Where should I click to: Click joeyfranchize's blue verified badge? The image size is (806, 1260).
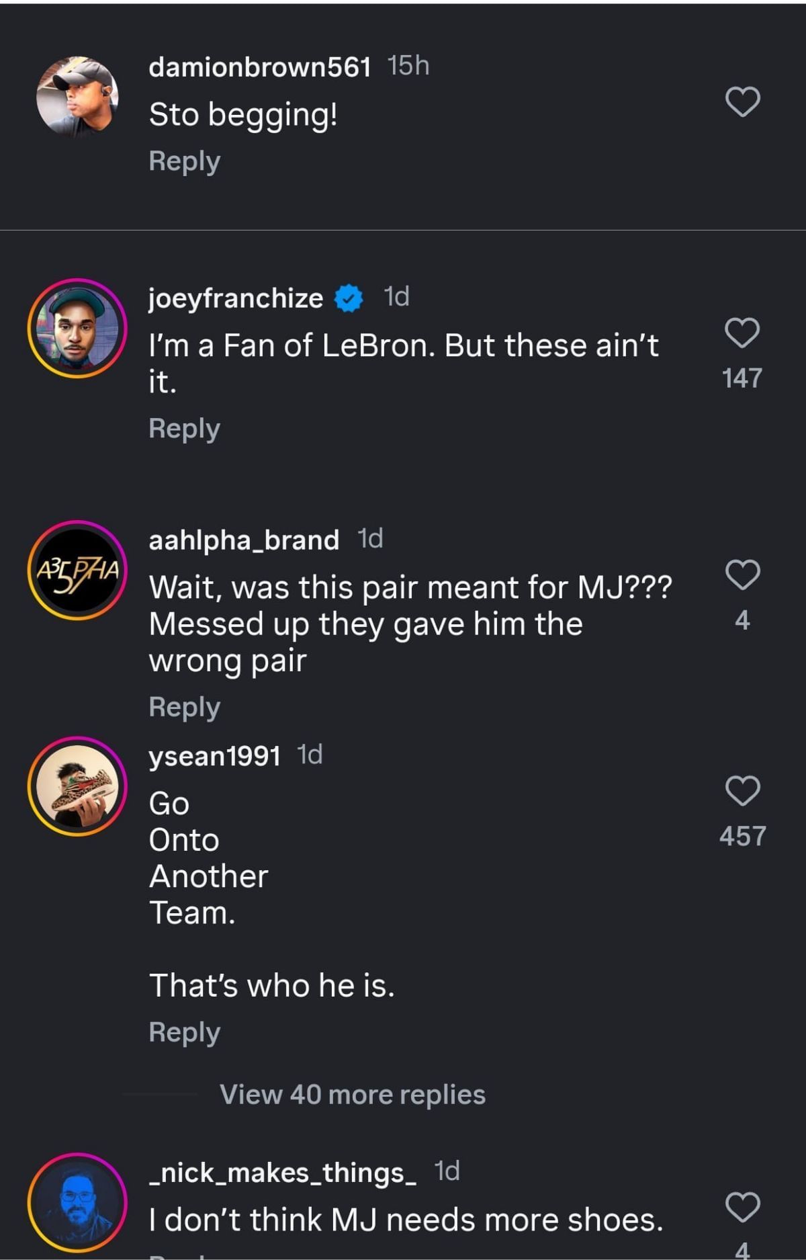[347, 298]
